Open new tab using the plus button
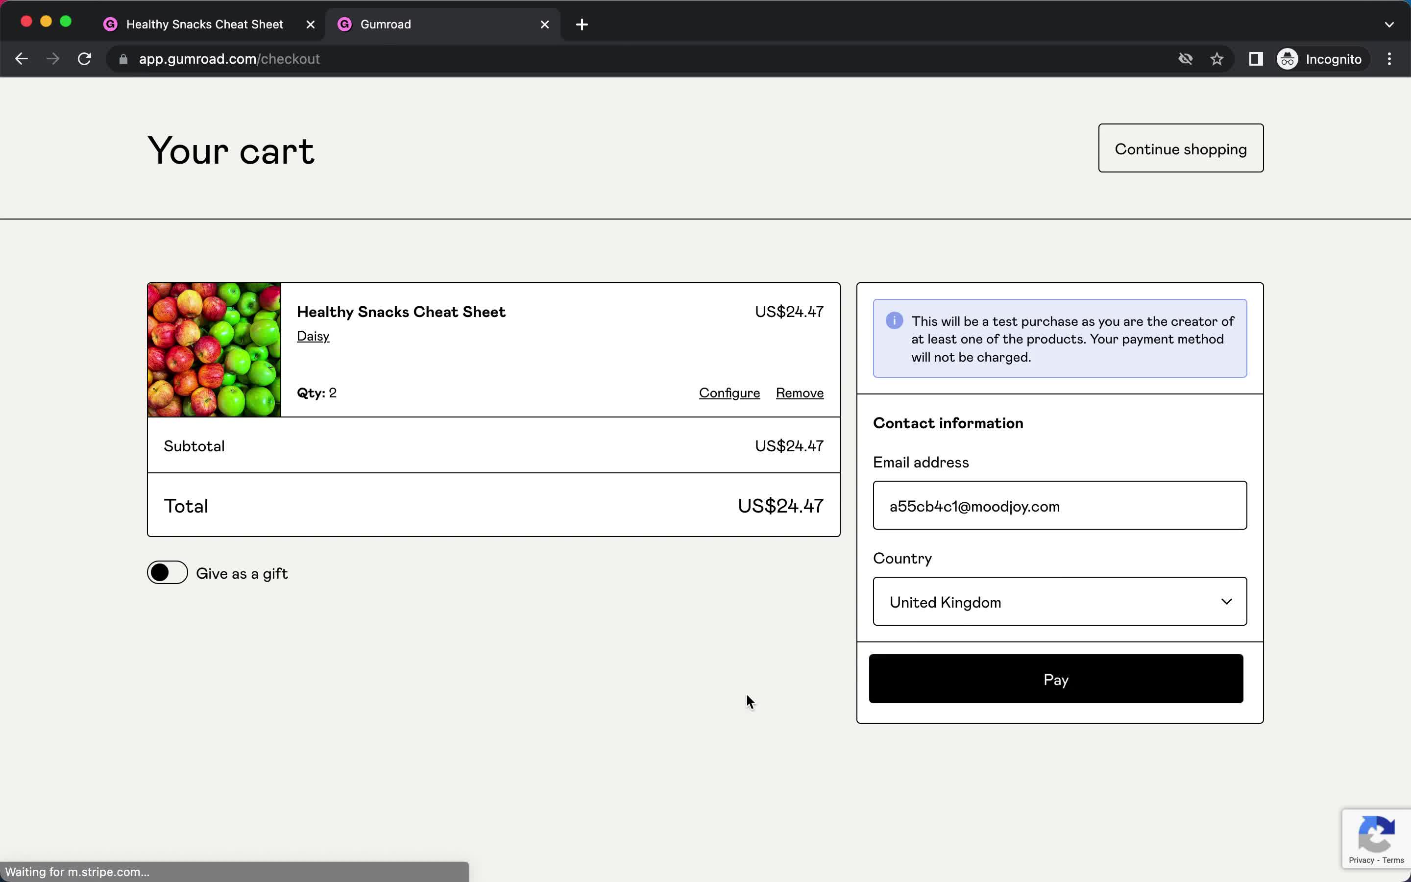This screenshot has width=1411, height=882. (582, 24)
